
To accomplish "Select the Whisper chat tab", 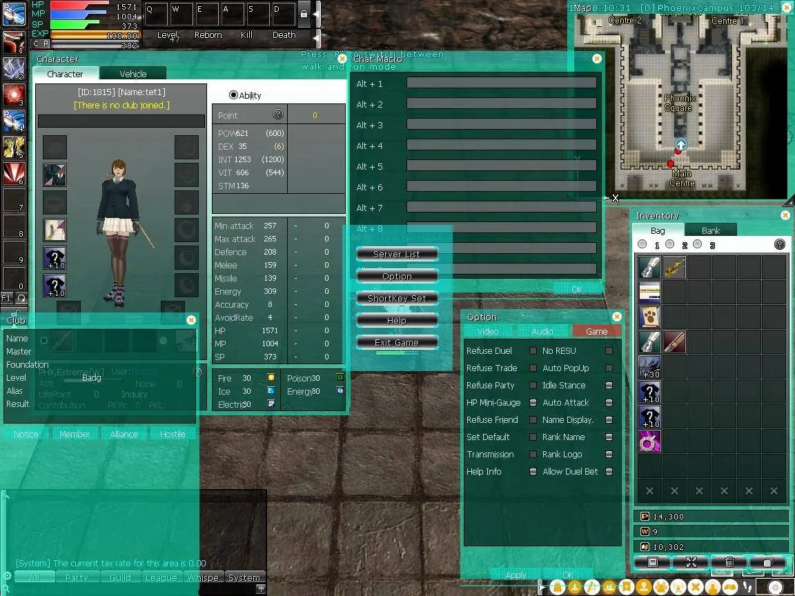I will (203, 578).
